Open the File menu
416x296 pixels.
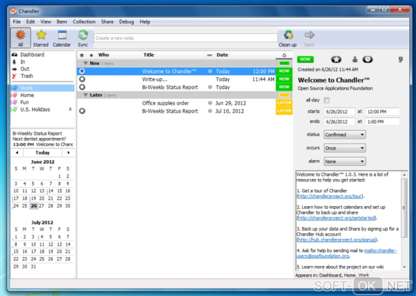(x=16, y=22)
